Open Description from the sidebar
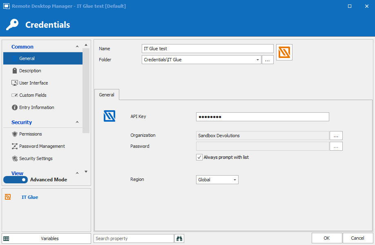This screenshot has width=375, height=245. tap(30, 71)
